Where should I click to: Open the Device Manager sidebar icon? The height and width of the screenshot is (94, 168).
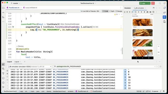[x=165, y=22]
